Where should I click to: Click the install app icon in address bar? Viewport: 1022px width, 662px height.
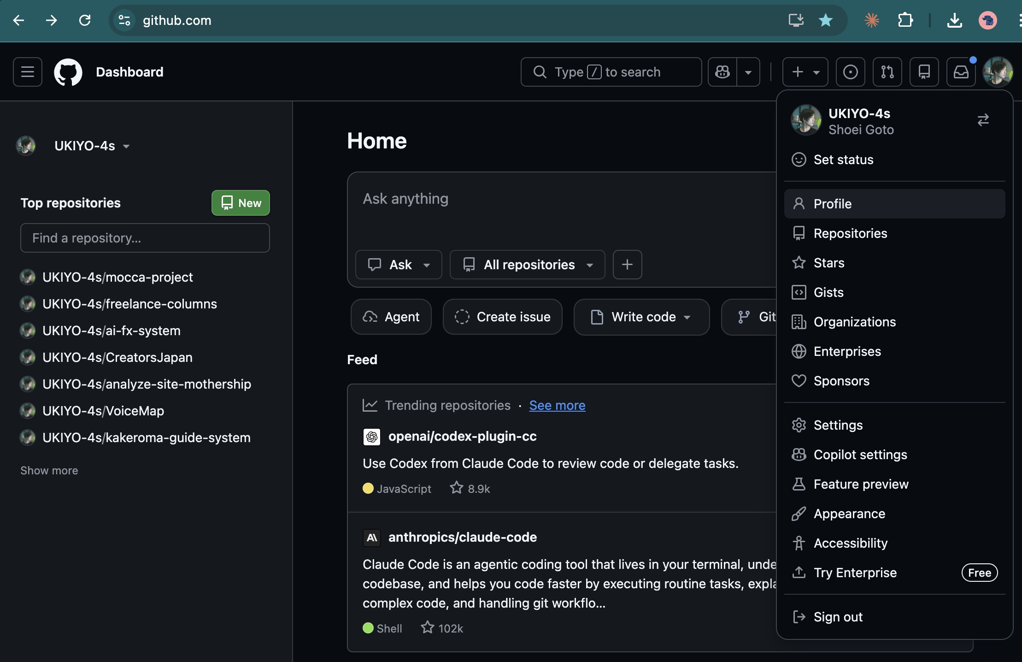(x=796, y=20)
